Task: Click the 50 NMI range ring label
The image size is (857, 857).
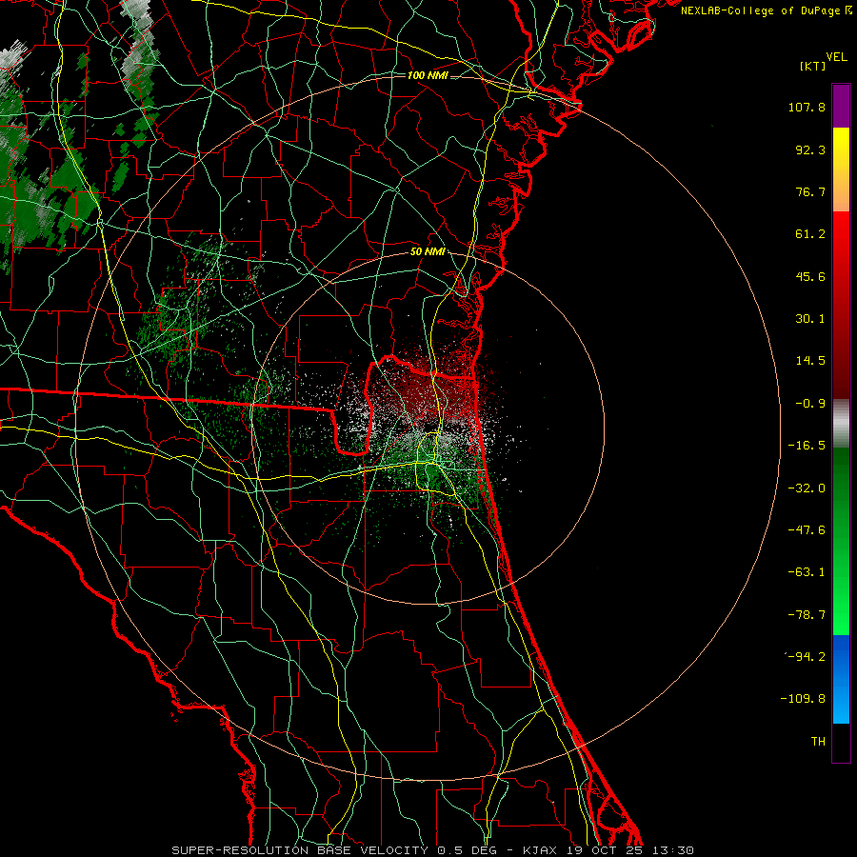Action: [428, 252]
